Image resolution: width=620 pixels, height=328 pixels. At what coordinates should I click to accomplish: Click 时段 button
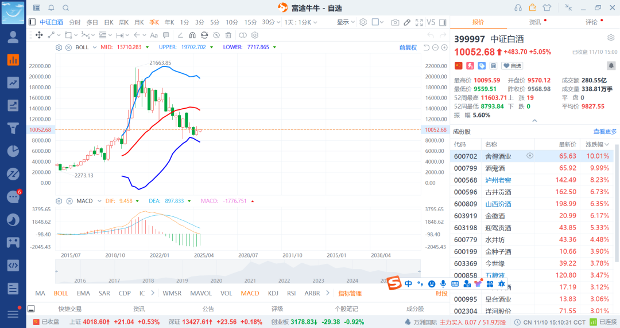[441, 293]
